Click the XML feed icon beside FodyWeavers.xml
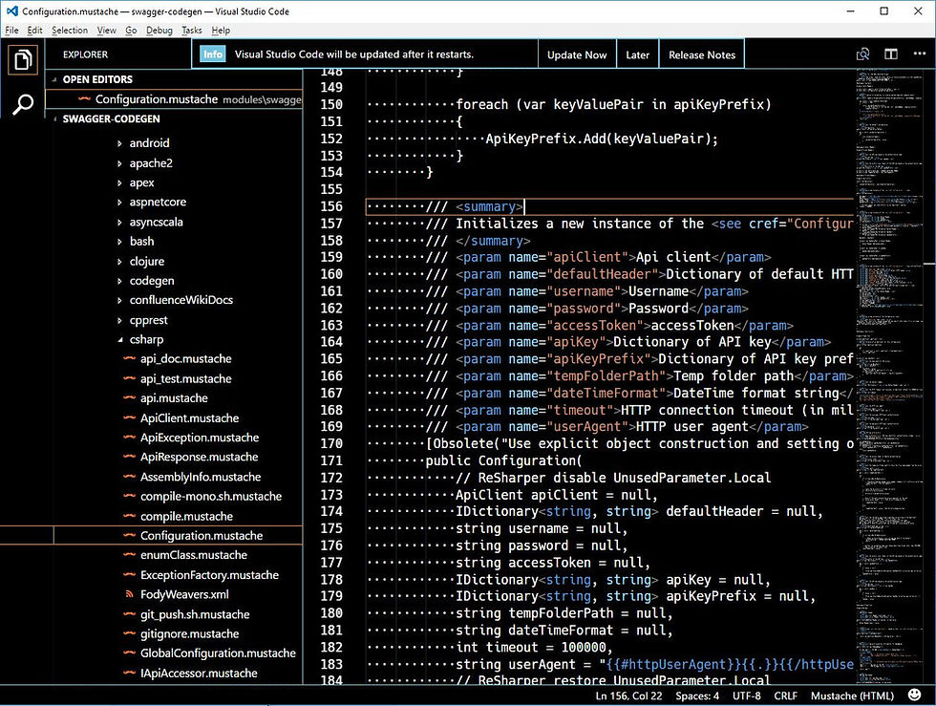The image size is (936, 706). pyautogui.click(x=129, y=594)
